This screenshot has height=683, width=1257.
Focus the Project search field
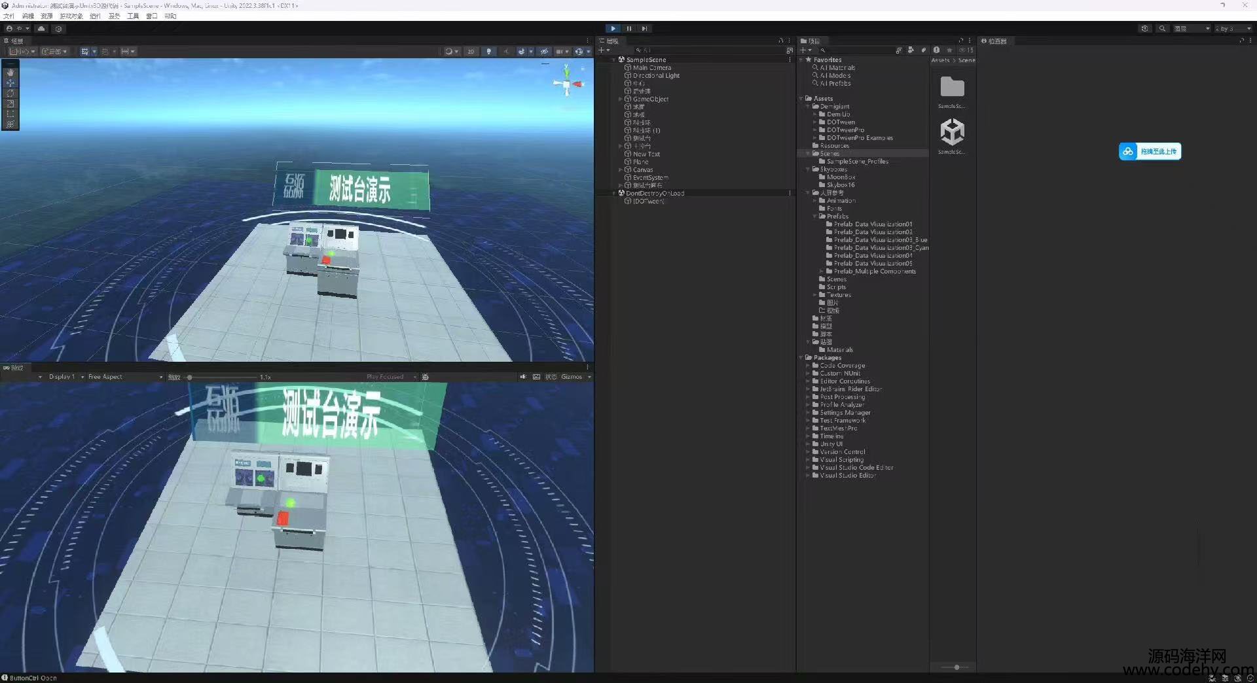(856, 50)
